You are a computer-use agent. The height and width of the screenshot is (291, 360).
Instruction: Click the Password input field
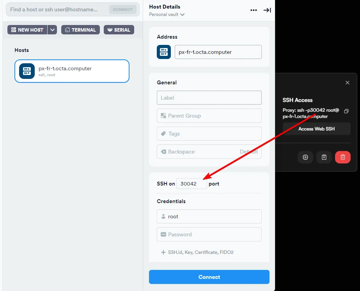[x=209, y=234]
